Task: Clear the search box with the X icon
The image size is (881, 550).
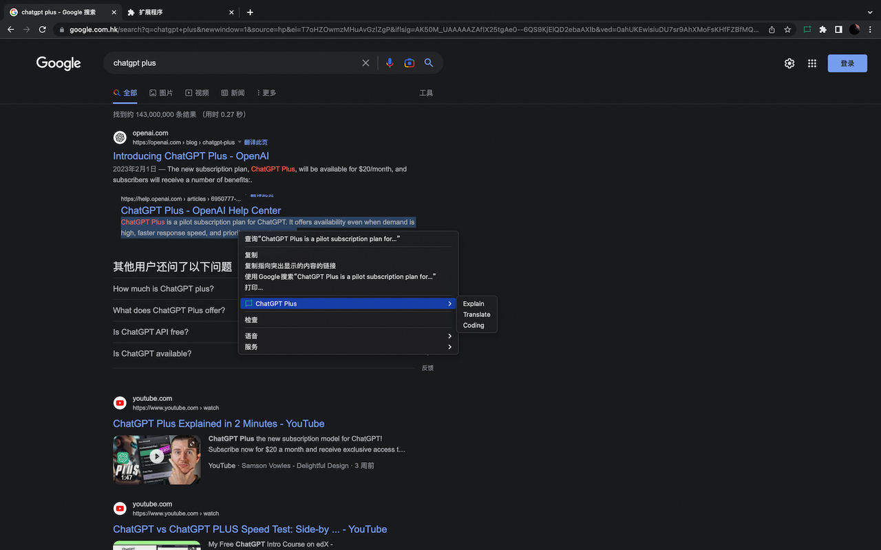Action: pyautogui.click(x=365, y=63)
